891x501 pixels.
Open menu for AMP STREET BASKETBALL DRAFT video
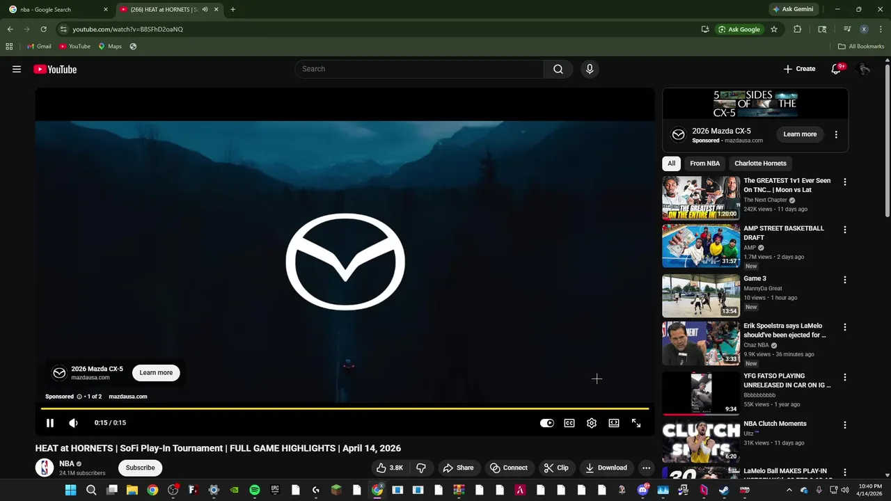(845, 229)
